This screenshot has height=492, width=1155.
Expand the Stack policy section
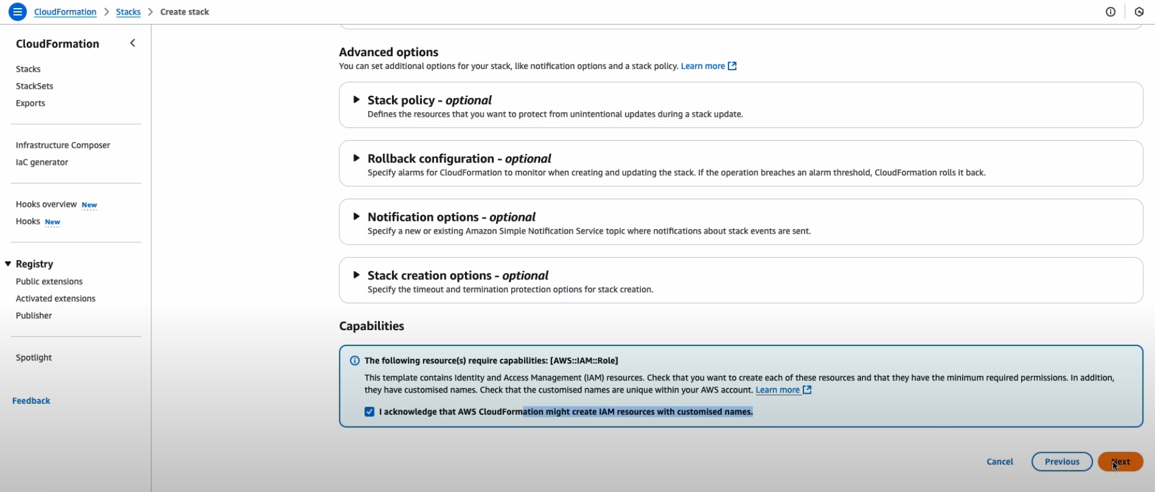(356, 100)
